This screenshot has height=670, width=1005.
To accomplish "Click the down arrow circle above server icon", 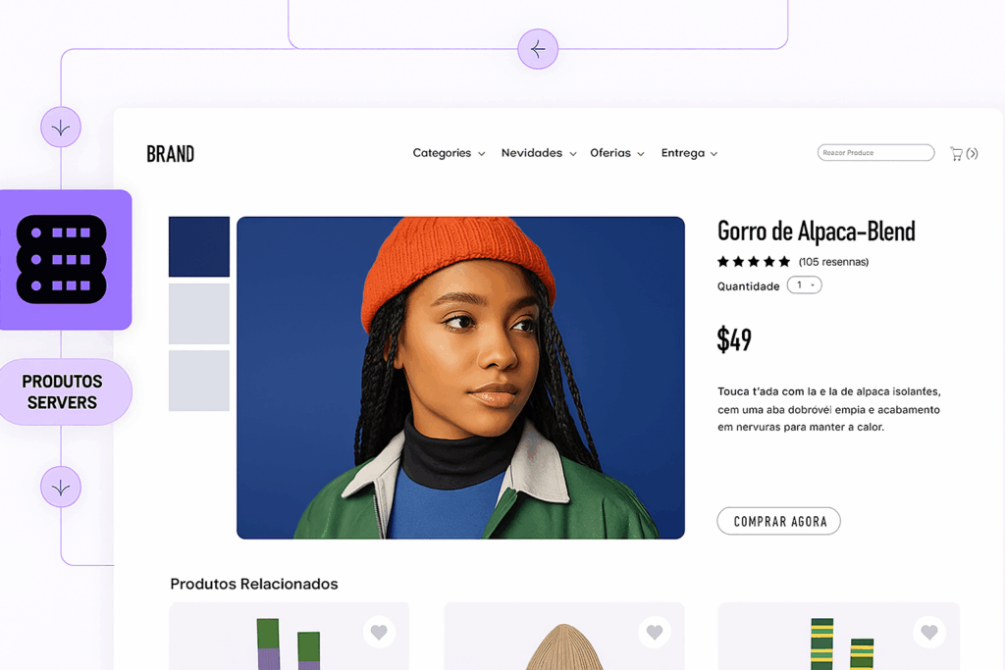I will pos(61,127).
